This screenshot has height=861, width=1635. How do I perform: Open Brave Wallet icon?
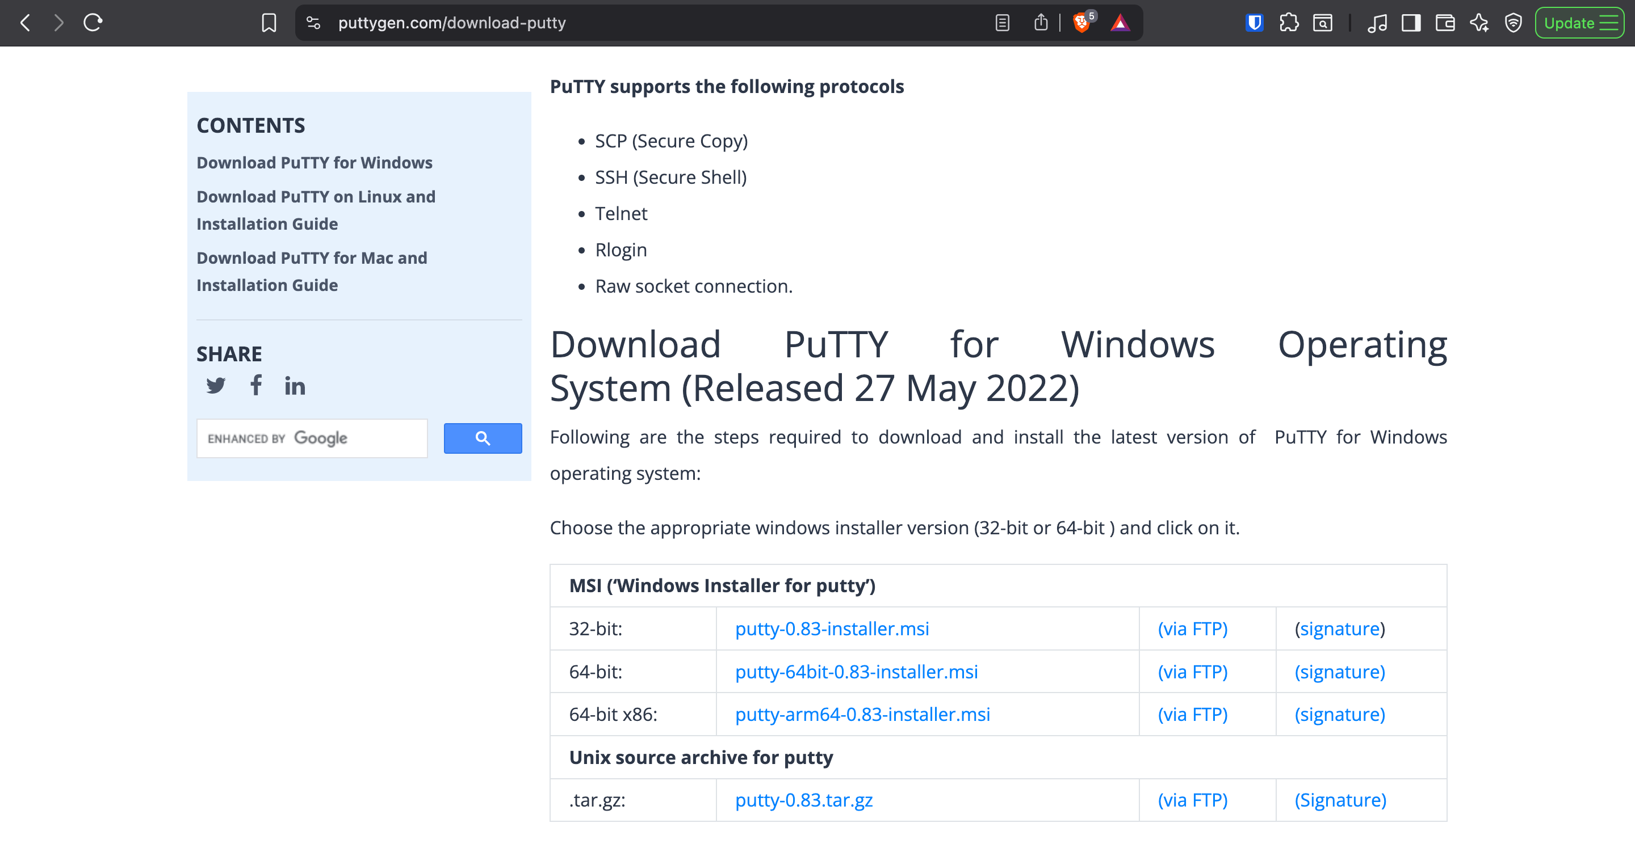(1445, 23)
